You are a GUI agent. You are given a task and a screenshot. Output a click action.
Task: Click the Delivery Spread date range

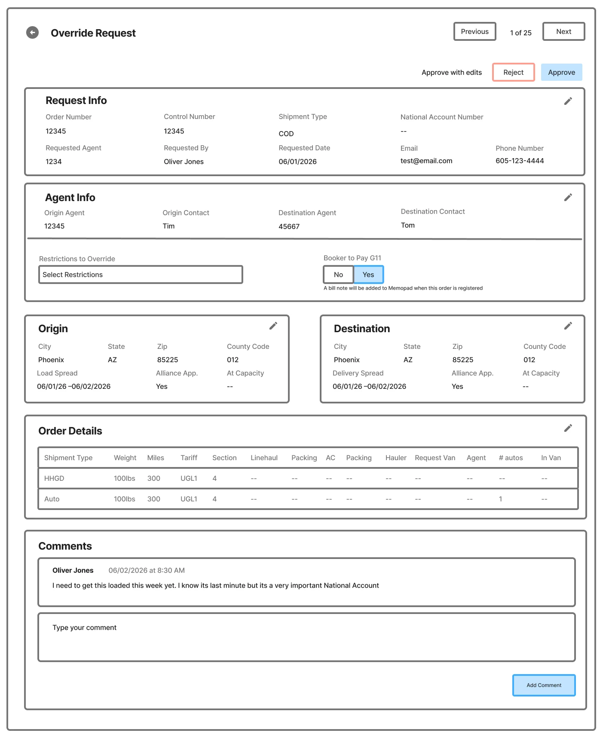(369, 386)
